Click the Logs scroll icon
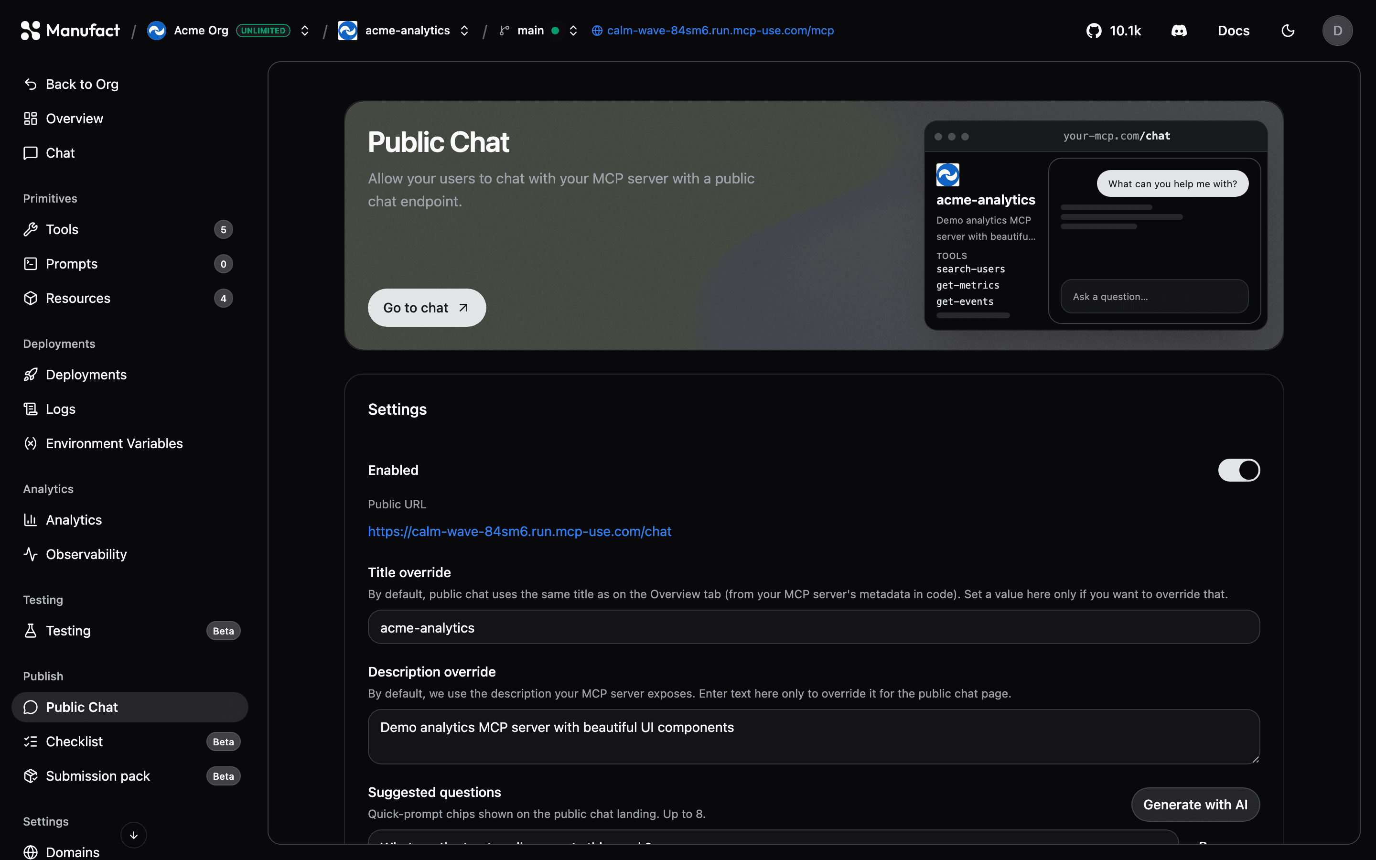This screenshot has height=860, width=1376. [31, 409]
